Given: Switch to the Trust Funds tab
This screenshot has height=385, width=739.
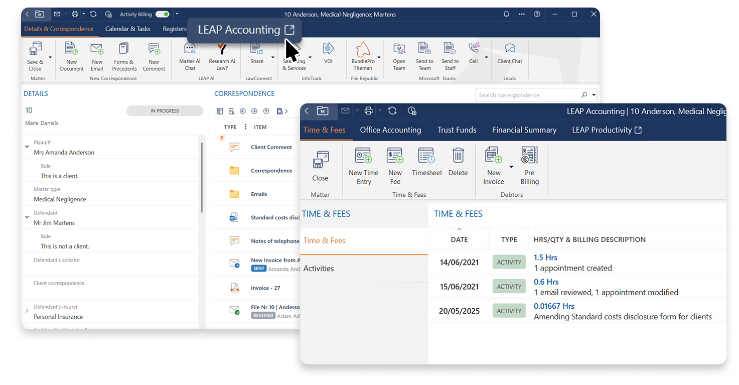Looking at the screenshot, I should pyautogui.click(x=457, y=130).
